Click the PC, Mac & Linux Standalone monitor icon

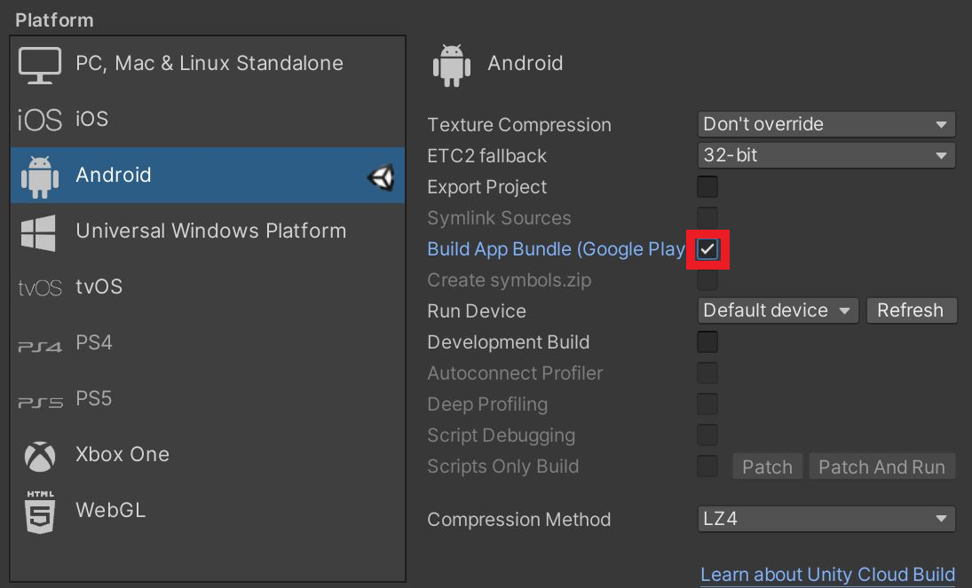coord(40,65)
